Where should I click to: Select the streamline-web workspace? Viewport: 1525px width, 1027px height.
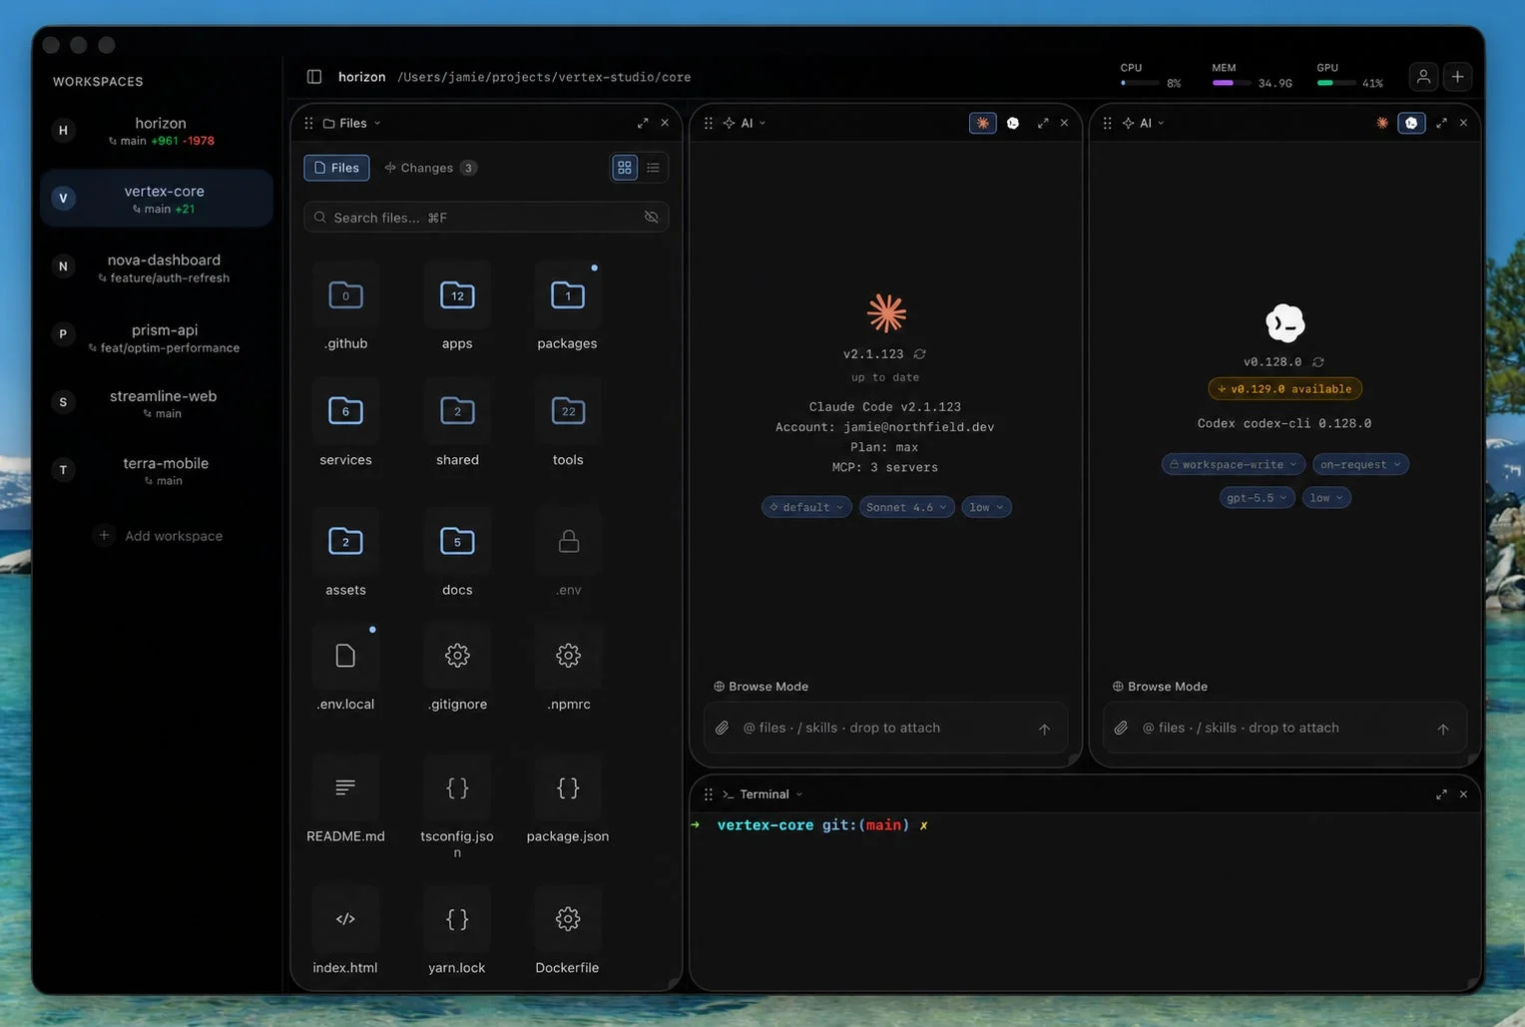(157, 403)
